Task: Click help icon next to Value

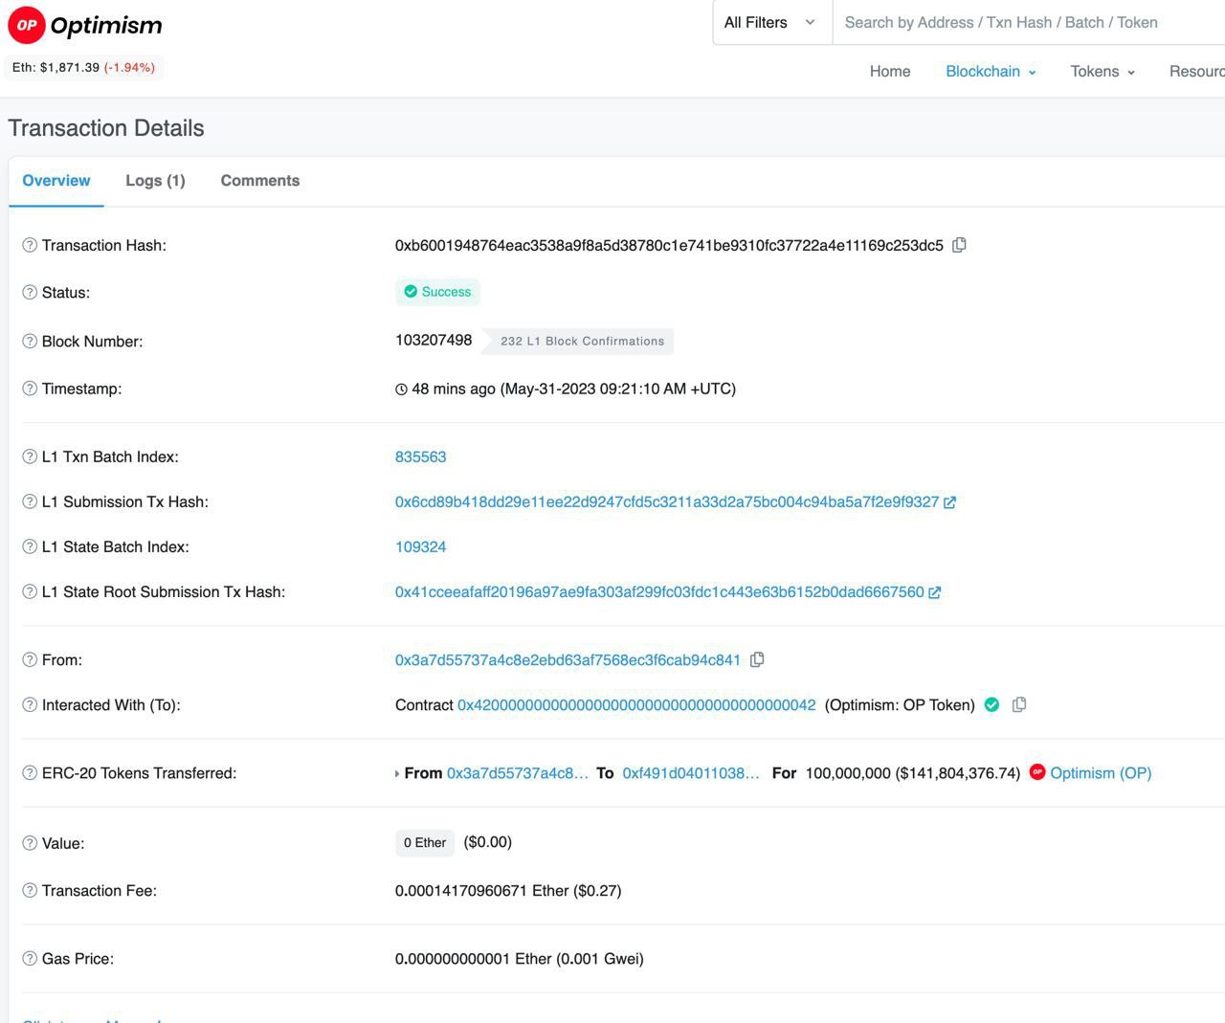Action: coord(30,843)
